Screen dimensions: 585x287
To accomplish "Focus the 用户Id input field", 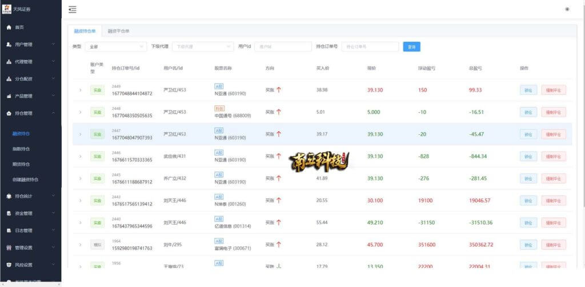I will pos(283,47).
